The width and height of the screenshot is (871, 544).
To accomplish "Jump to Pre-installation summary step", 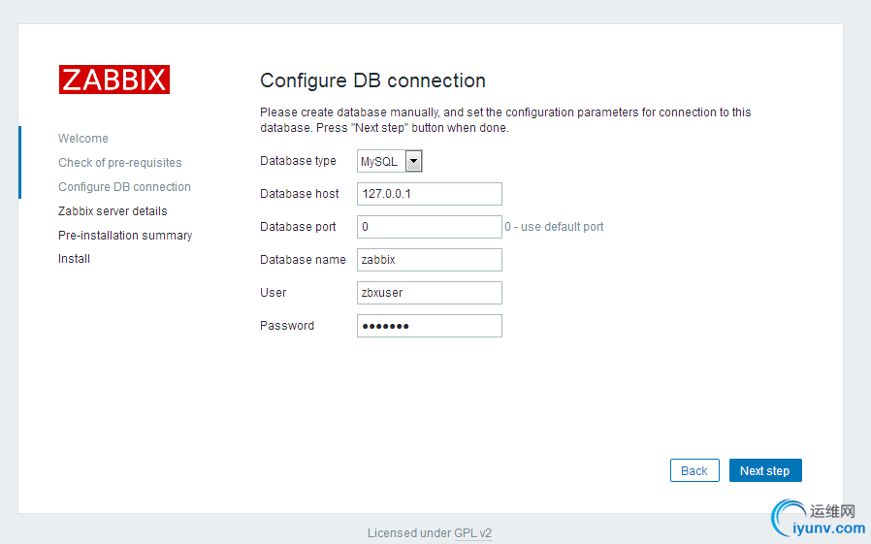I will point(125,236).
